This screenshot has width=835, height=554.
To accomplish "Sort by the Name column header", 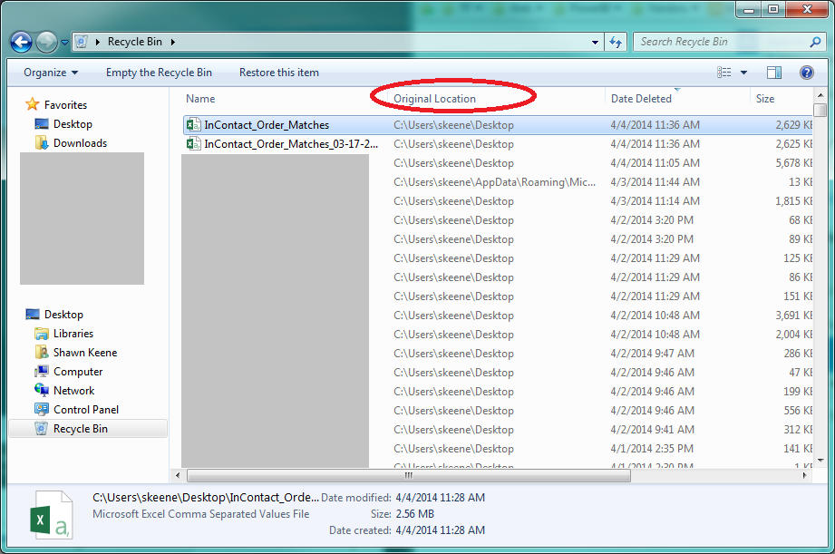I will point(200,99).
